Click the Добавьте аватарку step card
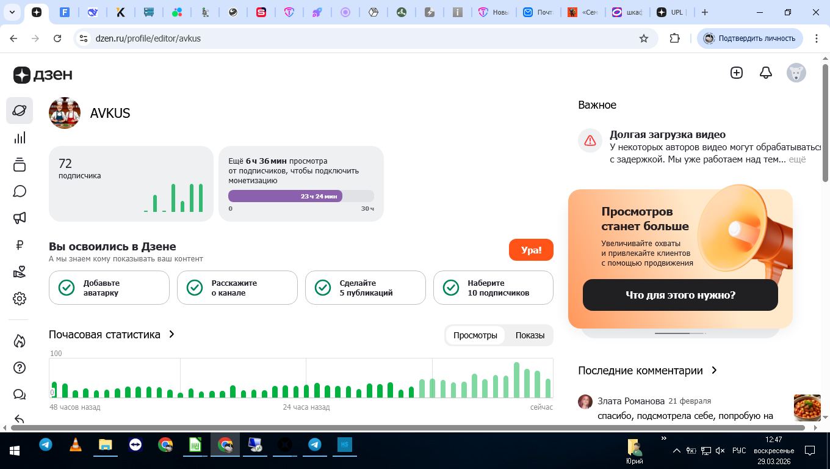830x469 pixels. pos(109,288)
